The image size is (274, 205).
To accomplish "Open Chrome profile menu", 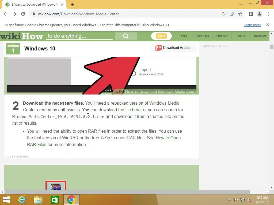I will coord(260,14).
